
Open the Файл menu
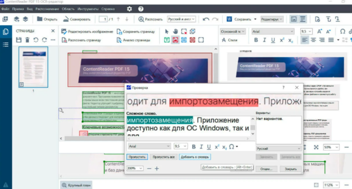pos(5,9)
